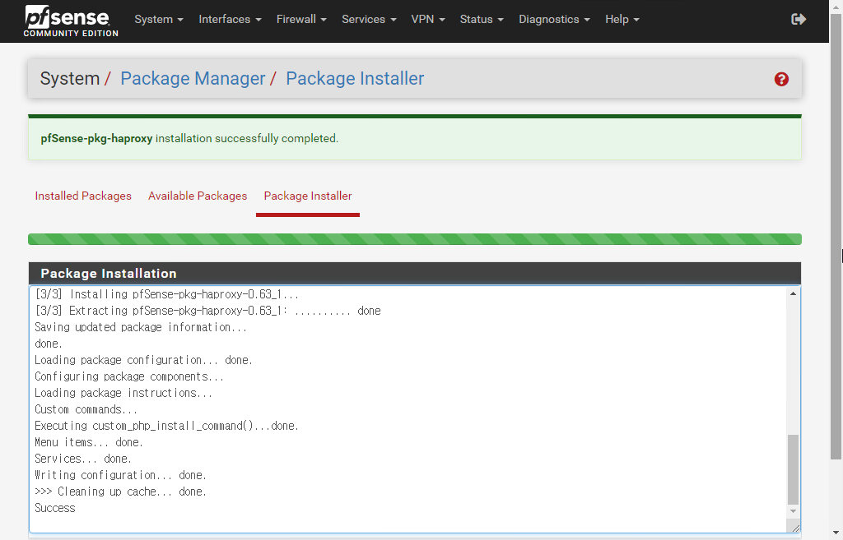Click the '>>> Cleaning up cache... done.' line
Image resolution: width=843 pixels, height=540 pixels.
pos(120,492)
